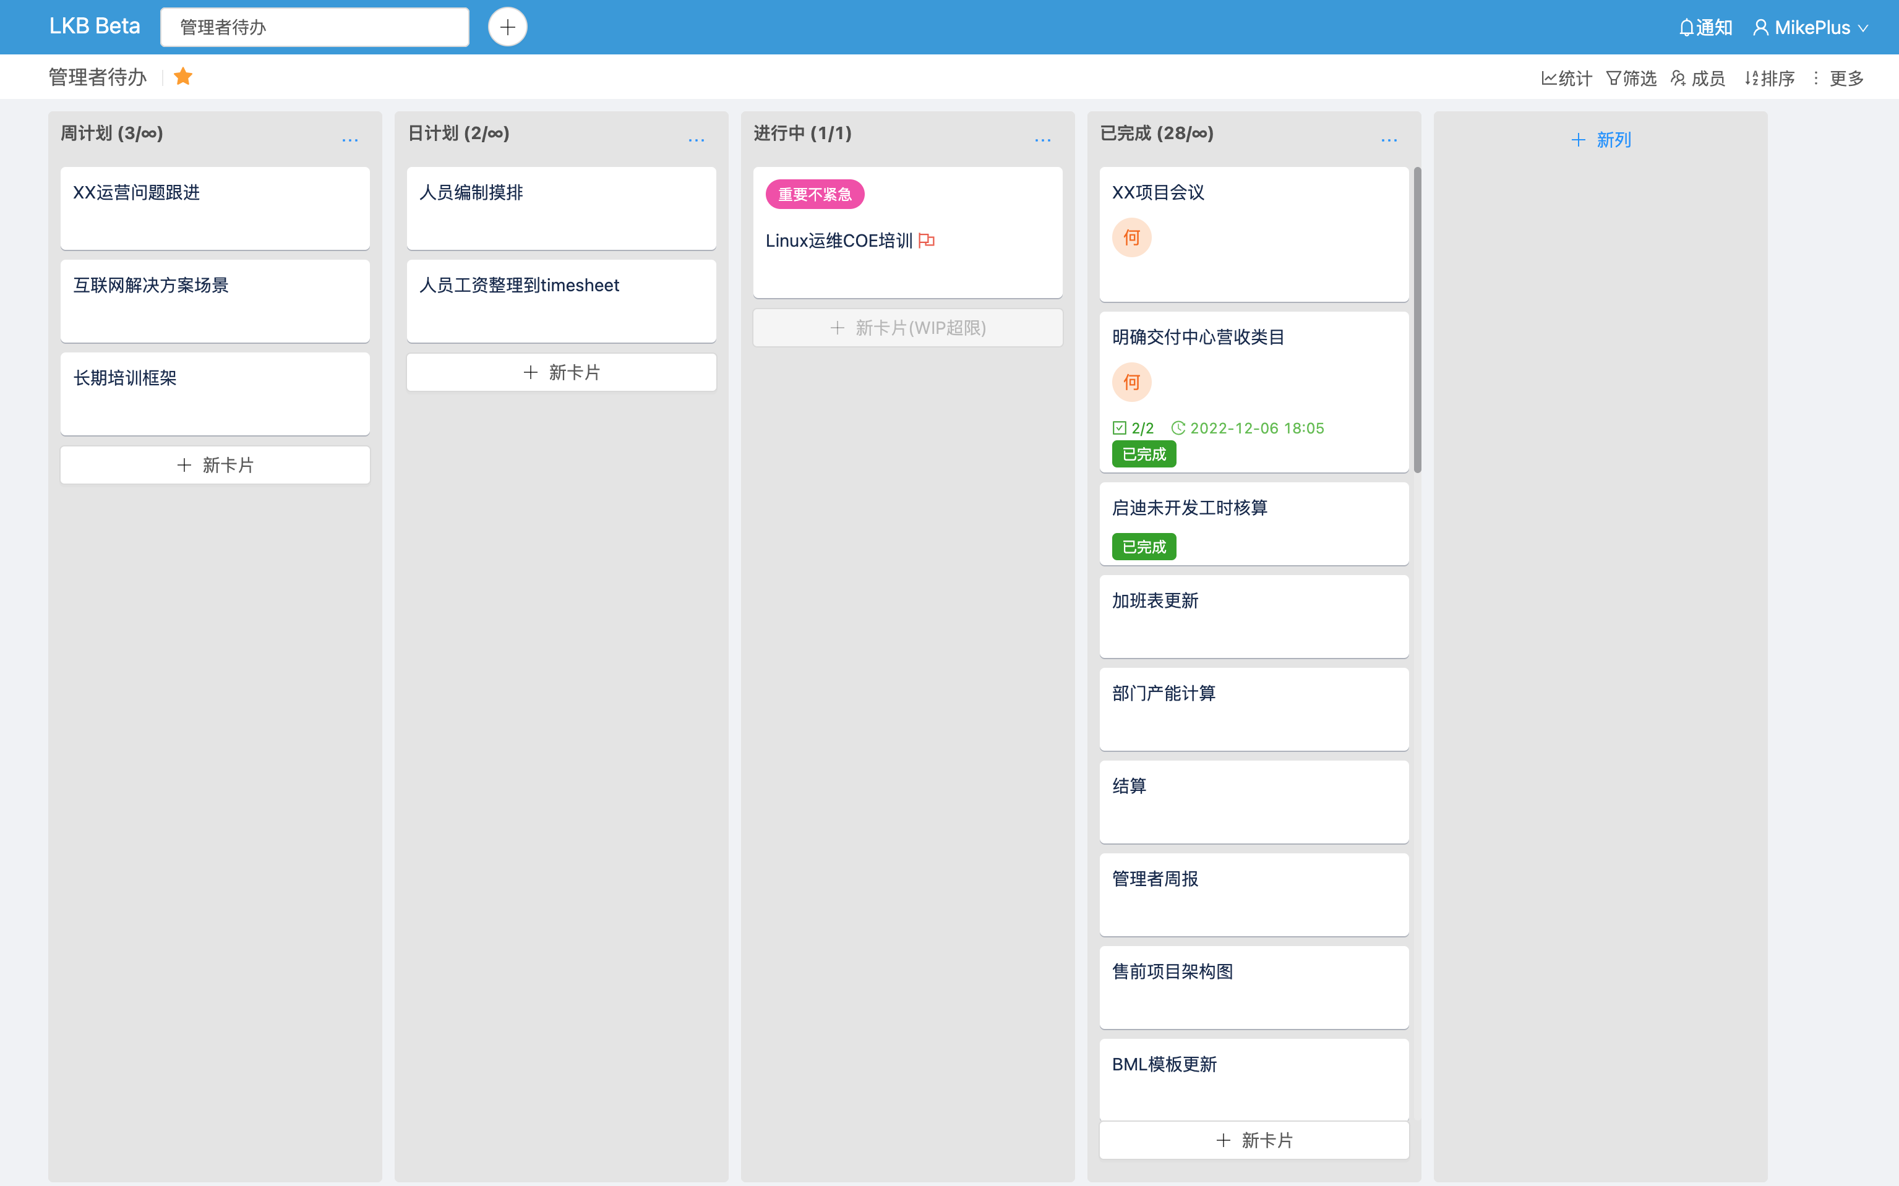Click the 进行中 (1/1) column header

pyautogui.click(x=803, y=134)
